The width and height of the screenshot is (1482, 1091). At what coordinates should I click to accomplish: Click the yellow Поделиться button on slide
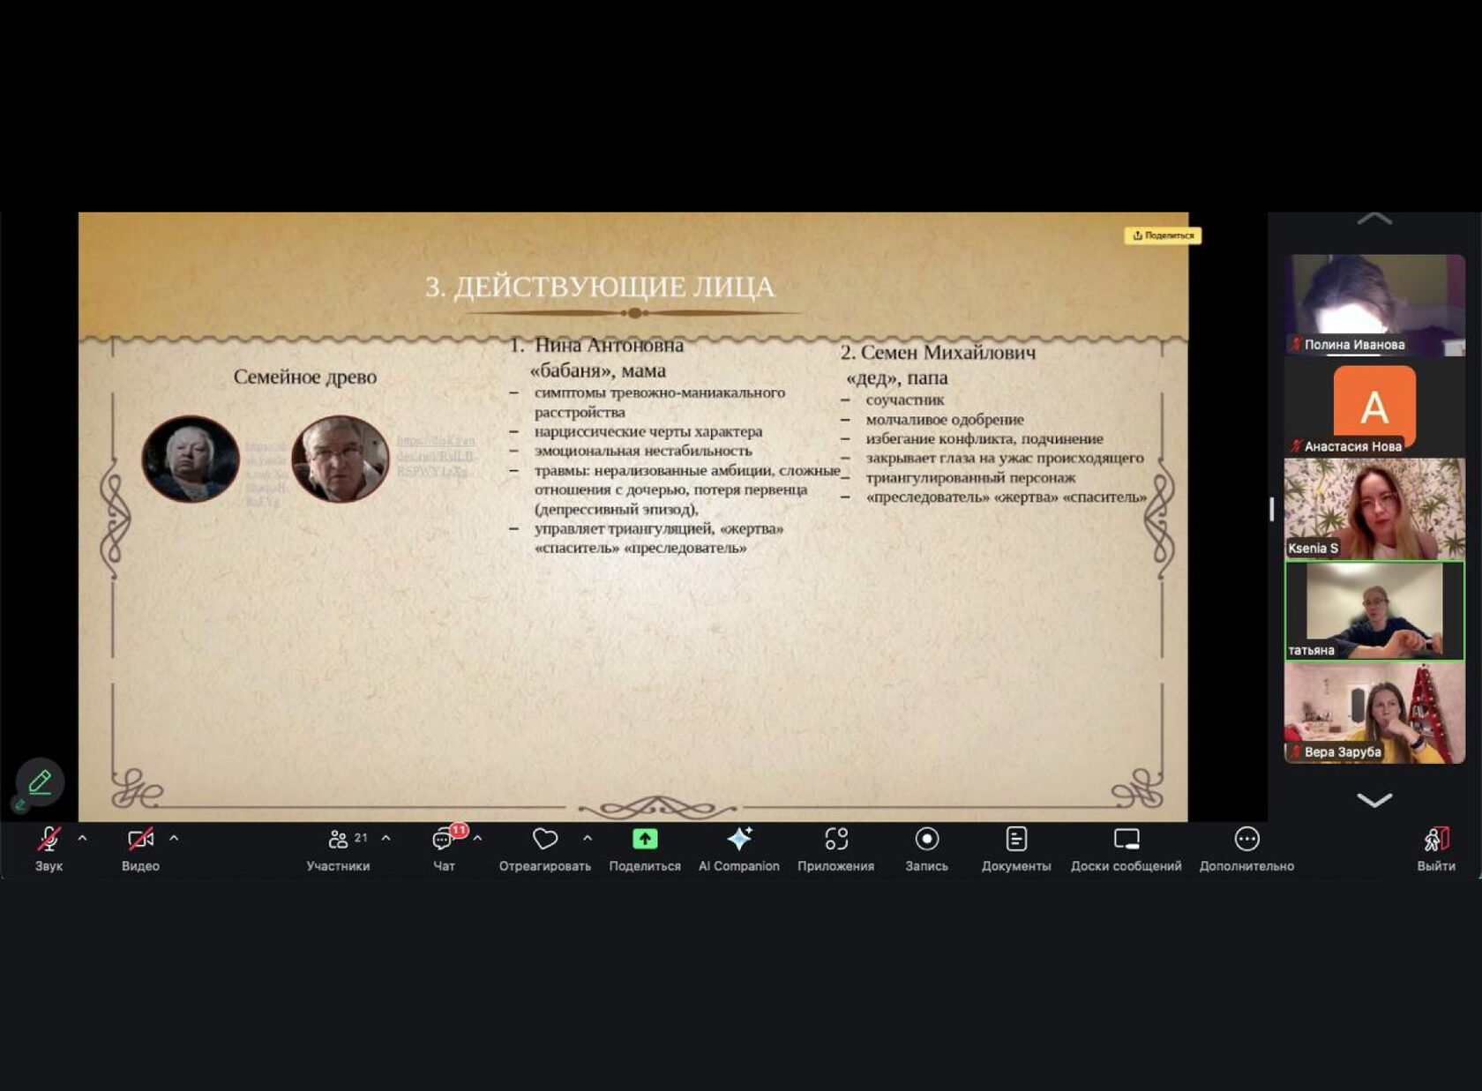(1163, 235)
